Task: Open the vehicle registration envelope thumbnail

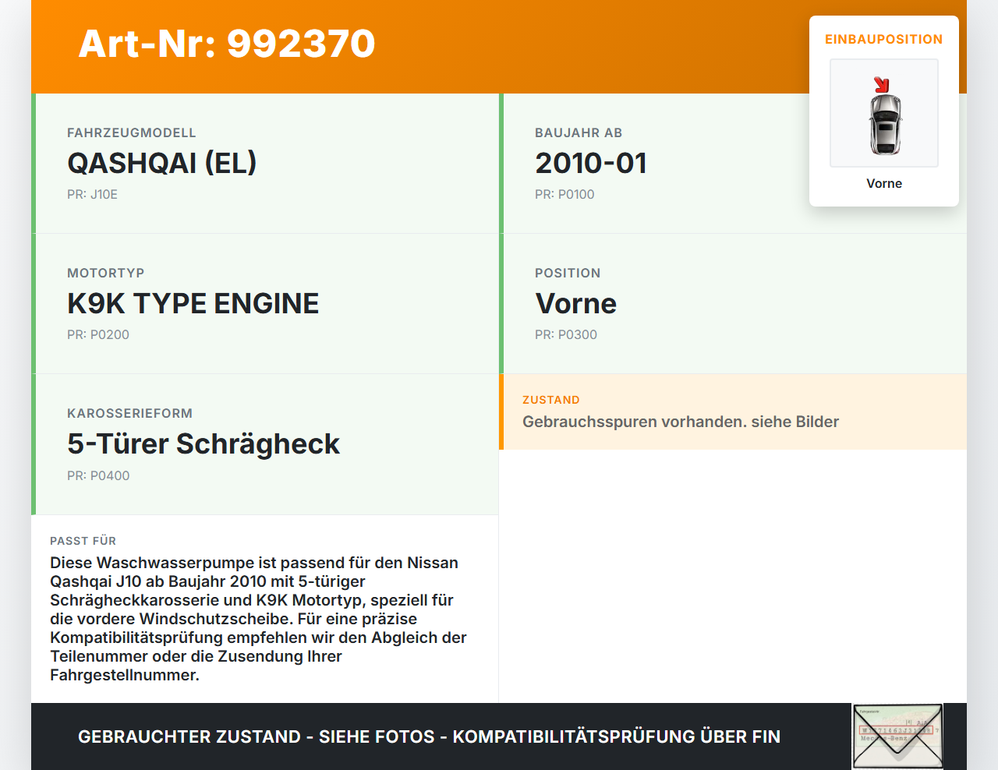Action: click(897, 736)
